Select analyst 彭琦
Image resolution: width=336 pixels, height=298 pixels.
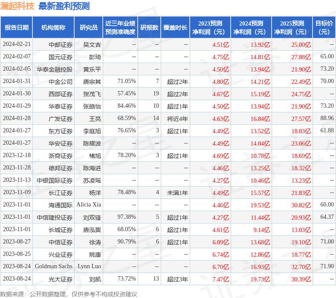point(95,57)
